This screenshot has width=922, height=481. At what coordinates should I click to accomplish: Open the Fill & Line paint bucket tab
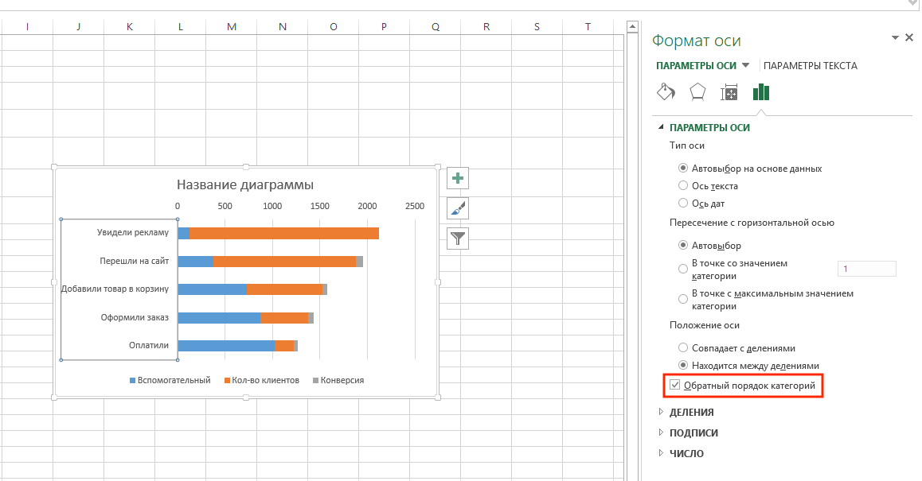coord(666,92)
